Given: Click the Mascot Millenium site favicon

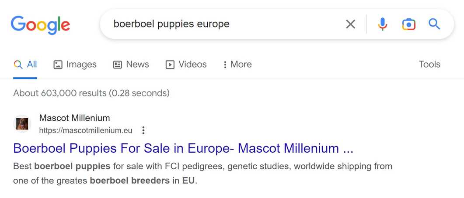Looking at the screenshot, I should 22,124.
